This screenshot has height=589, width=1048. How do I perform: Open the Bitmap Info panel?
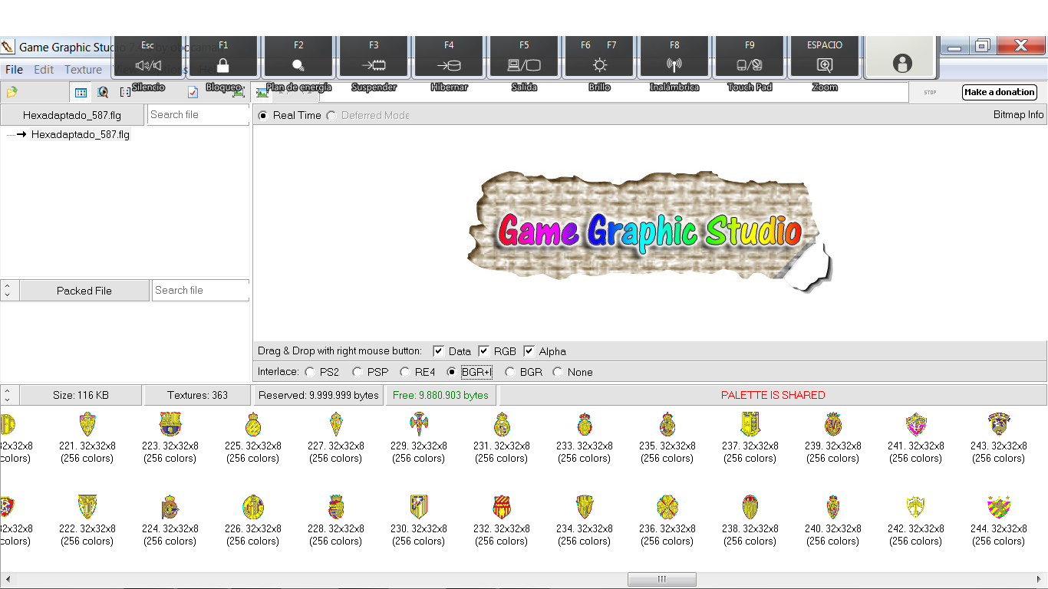1019,115
